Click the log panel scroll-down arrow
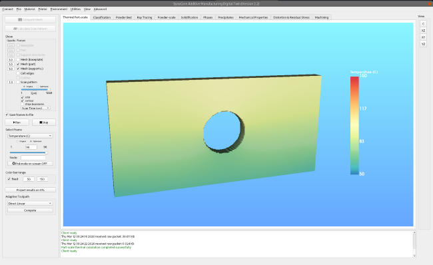 tap(414, 256)
